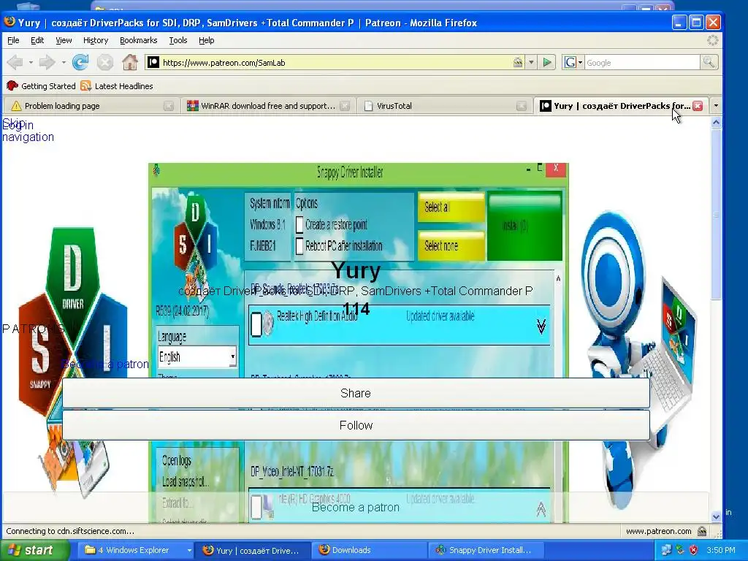Open the Help menu

206,41
